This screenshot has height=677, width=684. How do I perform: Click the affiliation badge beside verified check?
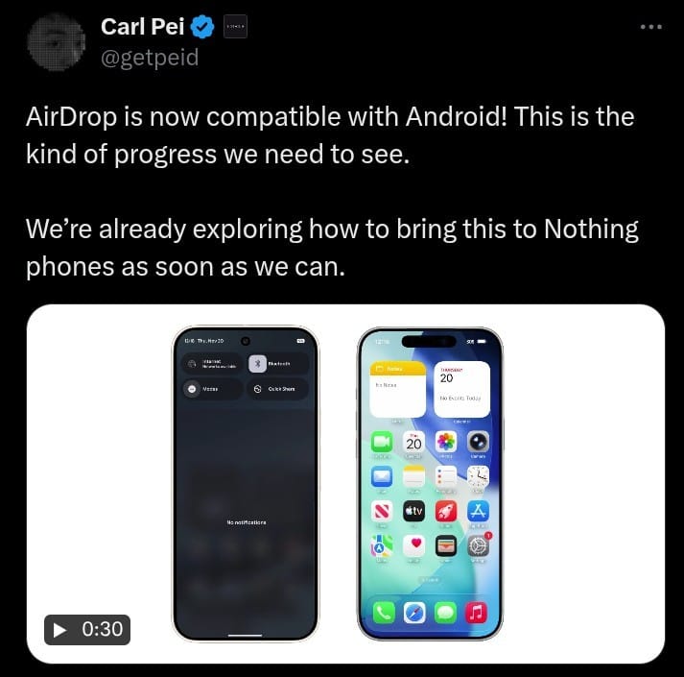tap(235, 27)
